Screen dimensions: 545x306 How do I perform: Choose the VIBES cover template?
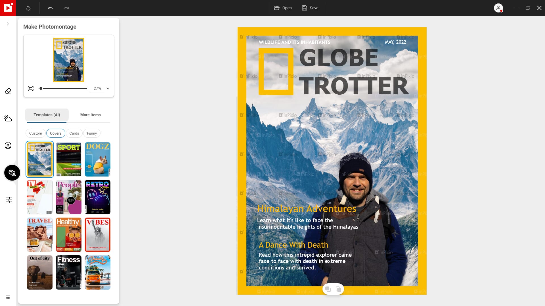tap(98, 235)
